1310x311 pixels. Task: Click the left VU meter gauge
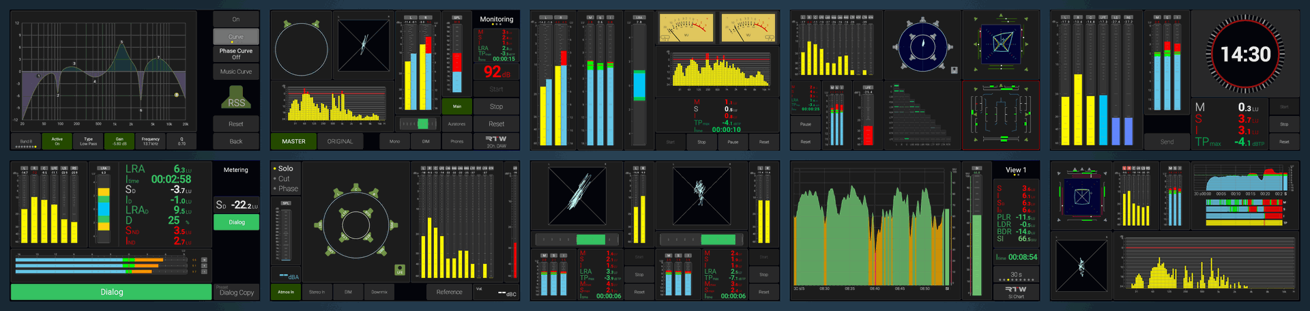tap(686, 29)
